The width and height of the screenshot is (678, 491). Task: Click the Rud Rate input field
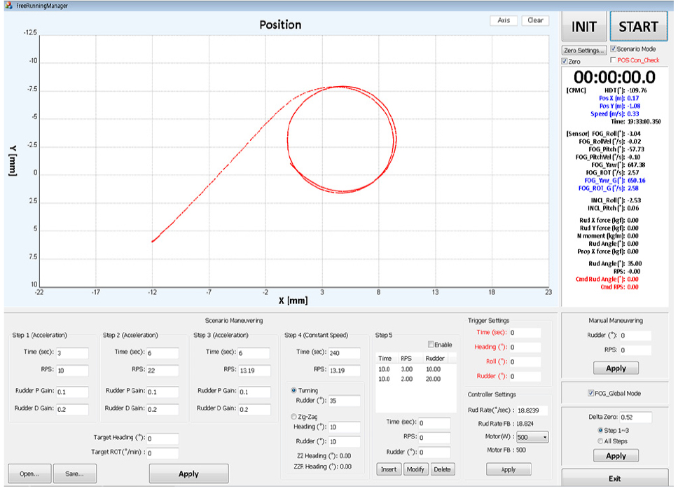click(x=532, y=410)
